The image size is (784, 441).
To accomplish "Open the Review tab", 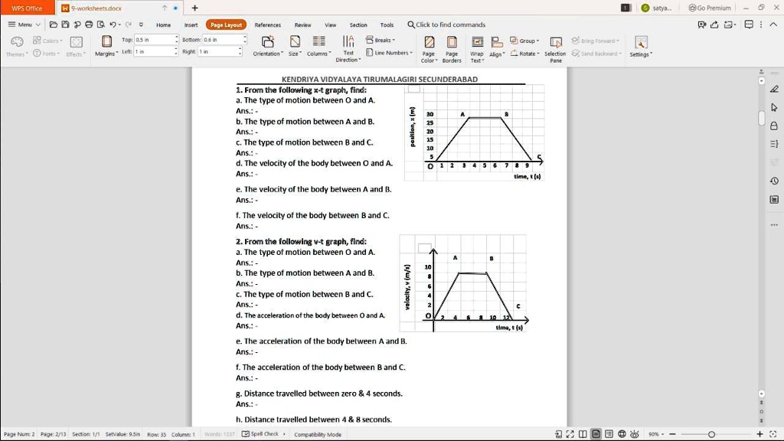I will (x=302, y=24).
